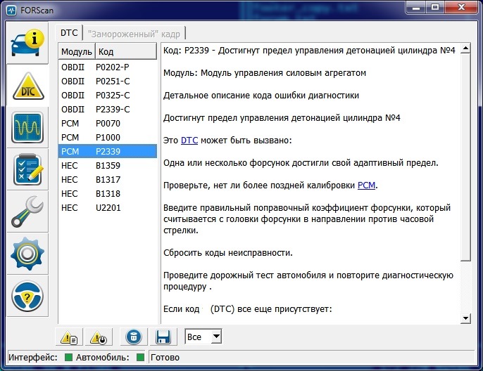
Task: Select the HEC B1359 row
Action: coord(108,165)
